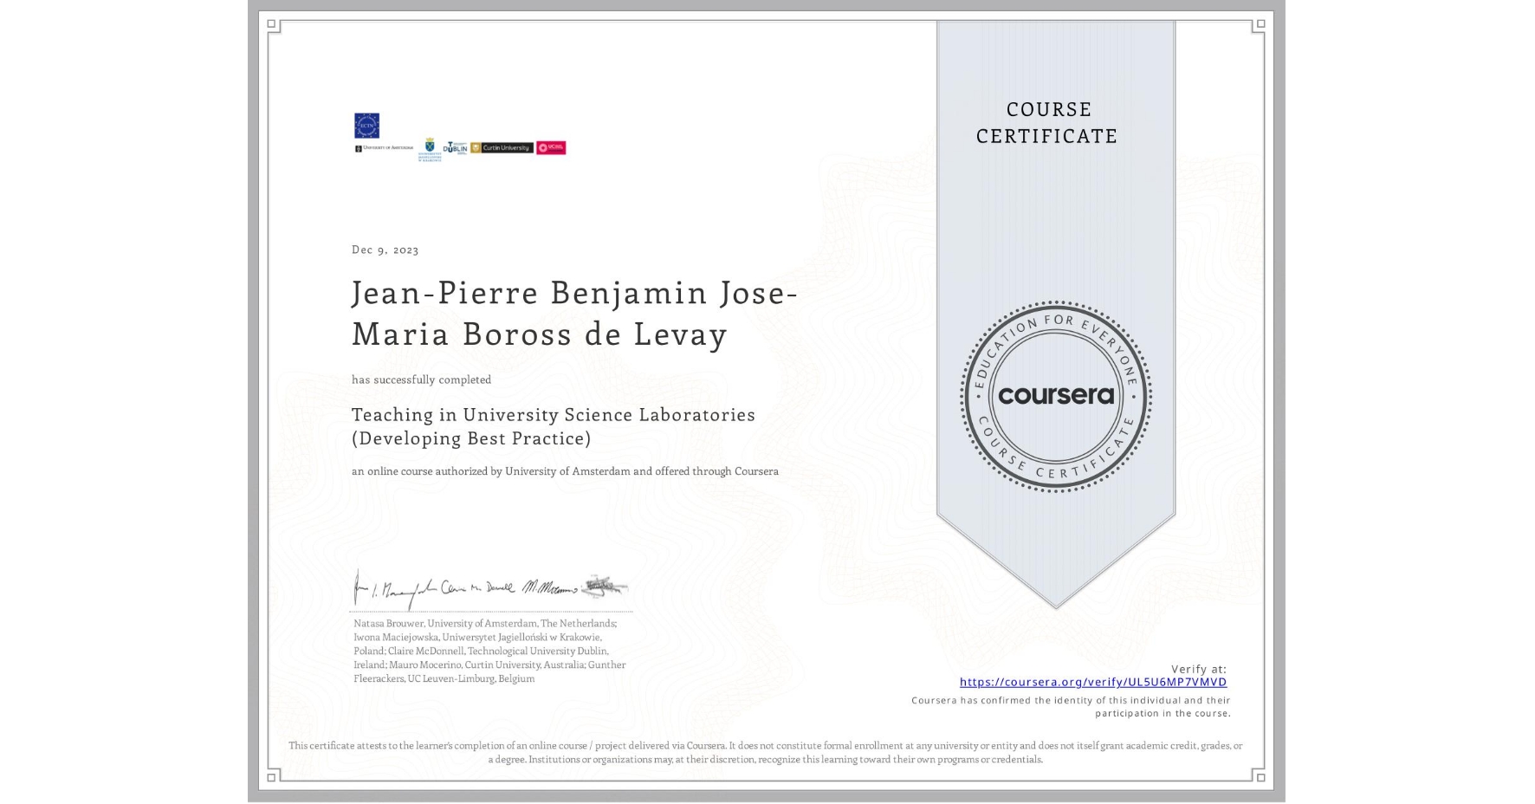Click the disclaimer 'This certificate attests' footer text
Image resolution: width=1535 pixels, height=804 pixels.
[766, 752]
